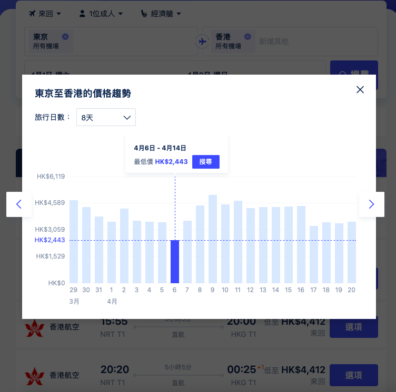Viewport: 396px width, 392px height.
Task: Choose the April 17 price bar
Action: 314,254
